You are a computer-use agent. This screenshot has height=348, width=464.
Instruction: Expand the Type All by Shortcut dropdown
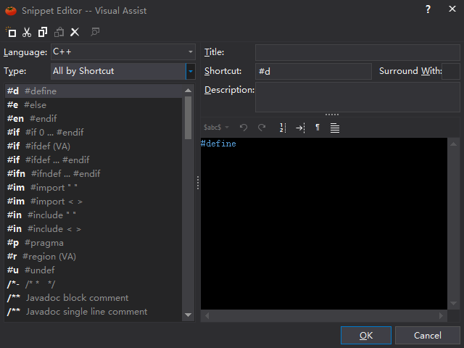[190, 71]
